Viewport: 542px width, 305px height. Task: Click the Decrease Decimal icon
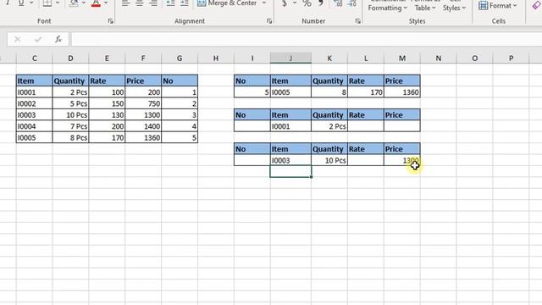pyautogui.click(x=352, y=3)
